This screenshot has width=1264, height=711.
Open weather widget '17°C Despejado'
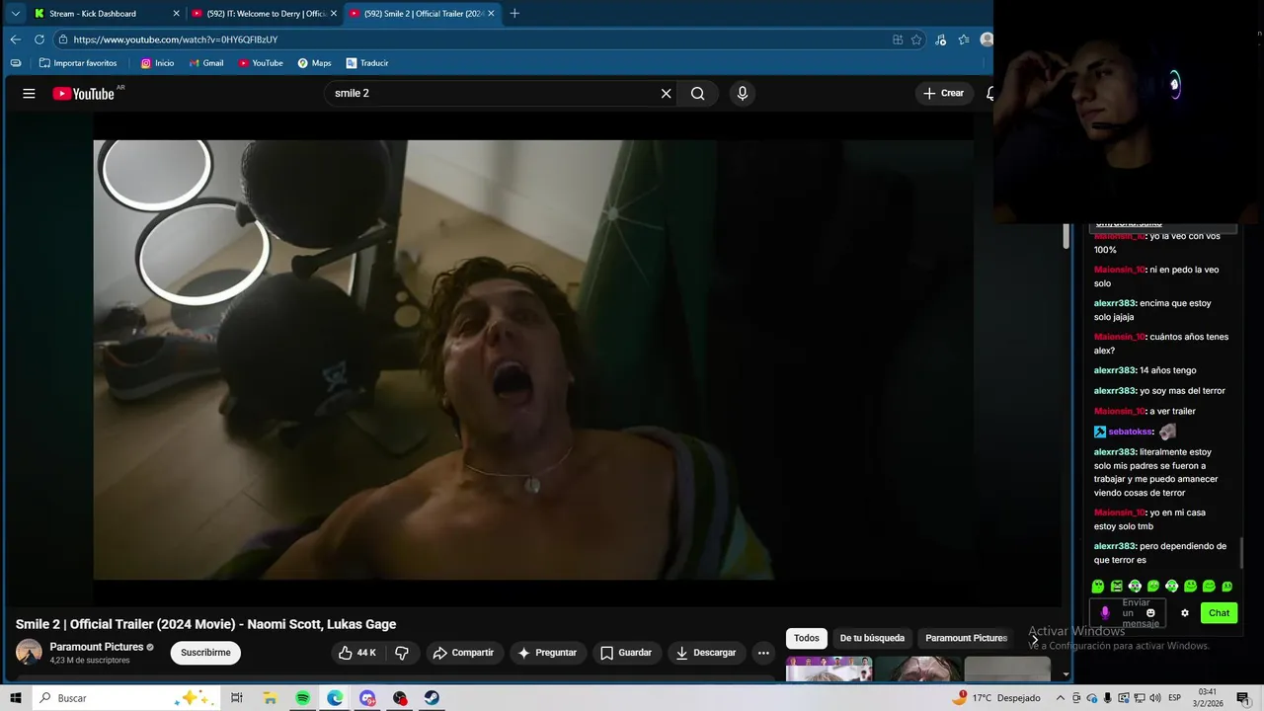[997, 698]
